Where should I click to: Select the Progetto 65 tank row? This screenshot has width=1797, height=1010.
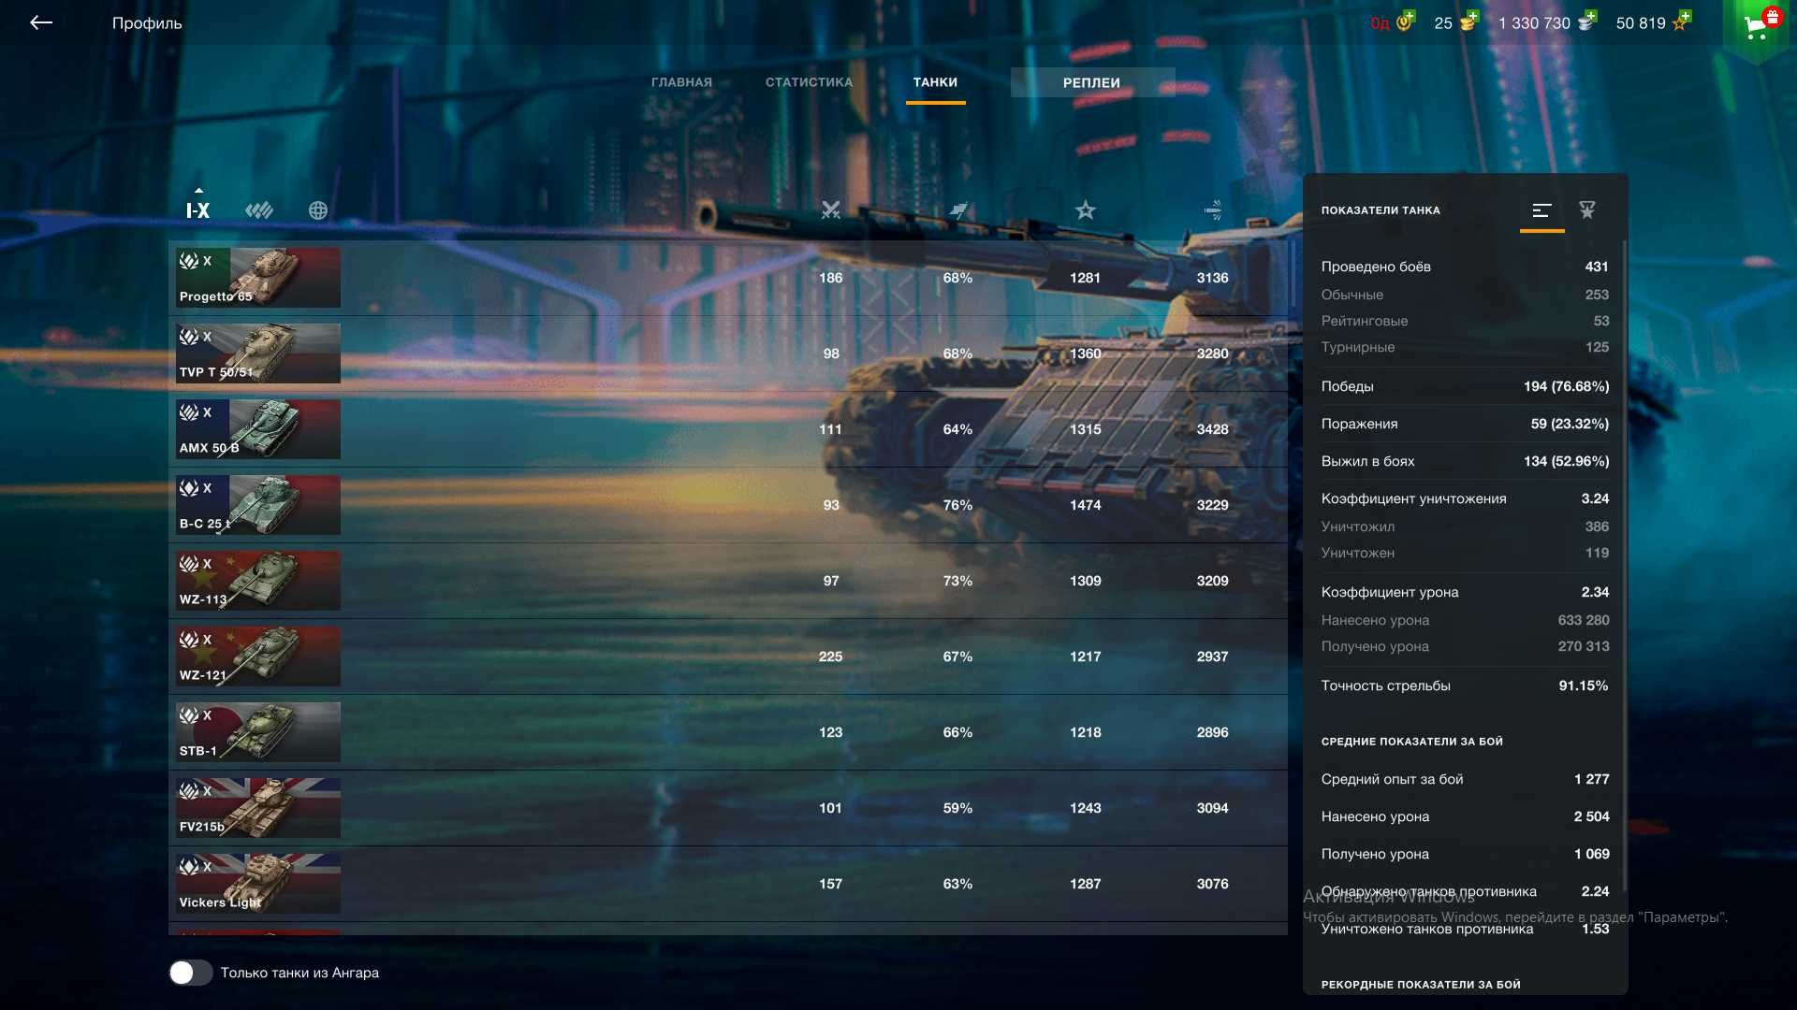pos(728,278)
